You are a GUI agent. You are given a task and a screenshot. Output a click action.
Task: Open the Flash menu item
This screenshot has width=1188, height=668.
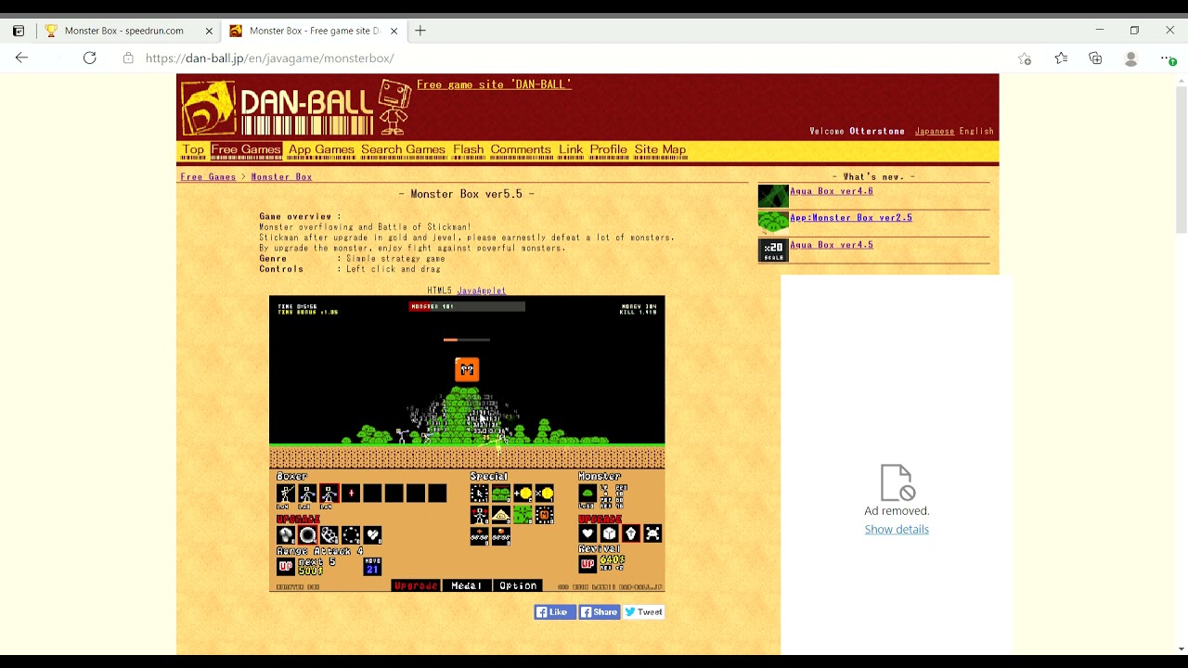468,149
